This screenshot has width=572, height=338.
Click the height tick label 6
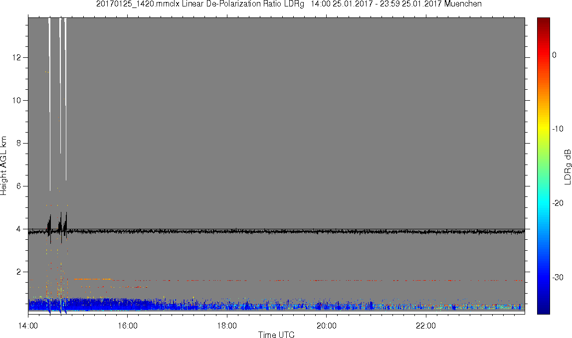[18, 186]
